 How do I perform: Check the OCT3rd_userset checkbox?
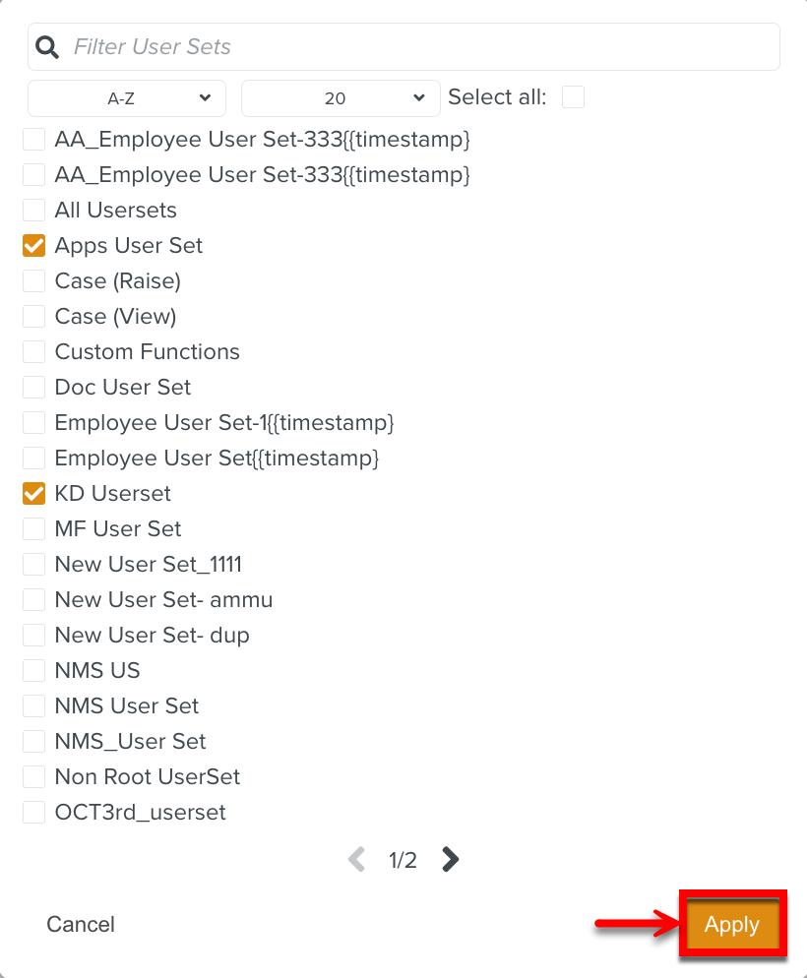32,812
